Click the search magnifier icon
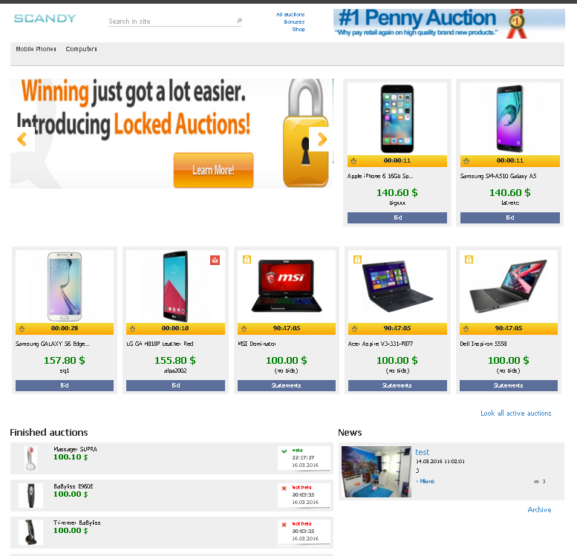Image resolution: width=577 pixels, height=556 pixels. pyautogui.click(x=239, y=20)
